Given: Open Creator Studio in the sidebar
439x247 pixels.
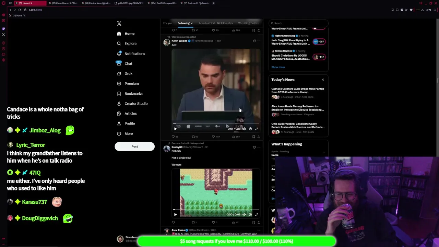Looking at the screenshot, I should (x=132, y=103).
